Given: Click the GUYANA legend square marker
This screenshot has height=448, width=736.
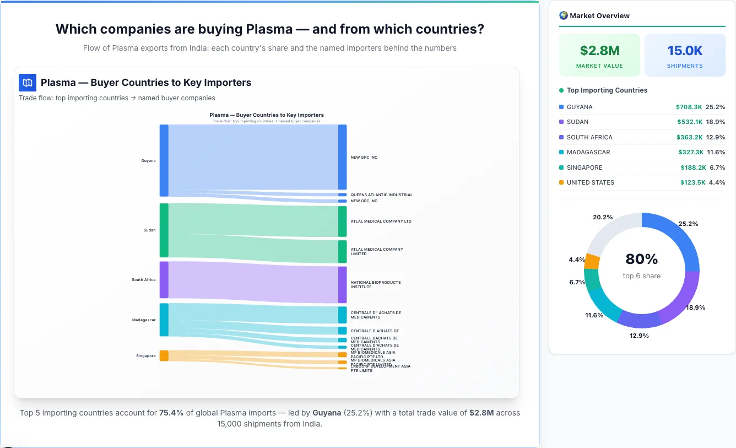Looking at the screenshot, I should [x=561, y=106].
